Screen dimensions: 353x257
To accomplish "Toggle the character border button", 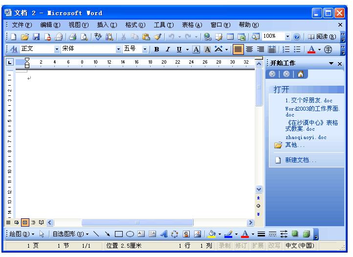I will click(x=196, y=49).
